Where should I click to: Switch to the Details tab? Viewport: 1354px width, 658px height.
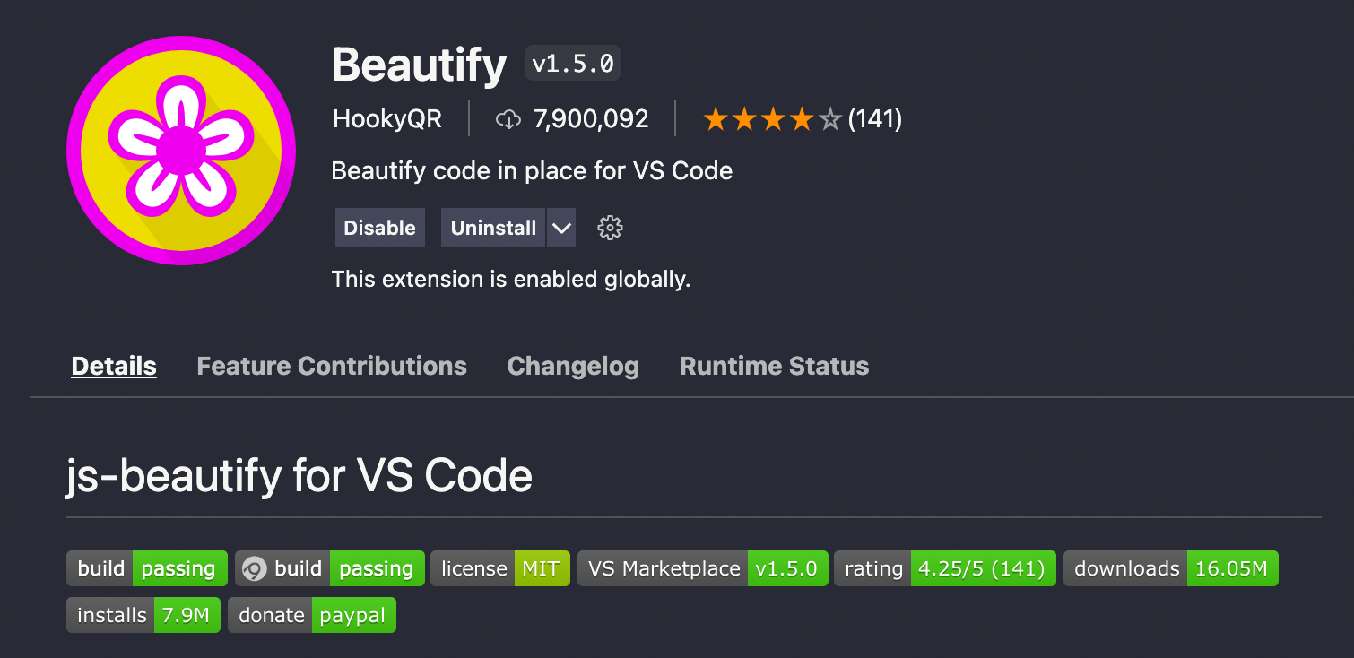coord(114,366)
